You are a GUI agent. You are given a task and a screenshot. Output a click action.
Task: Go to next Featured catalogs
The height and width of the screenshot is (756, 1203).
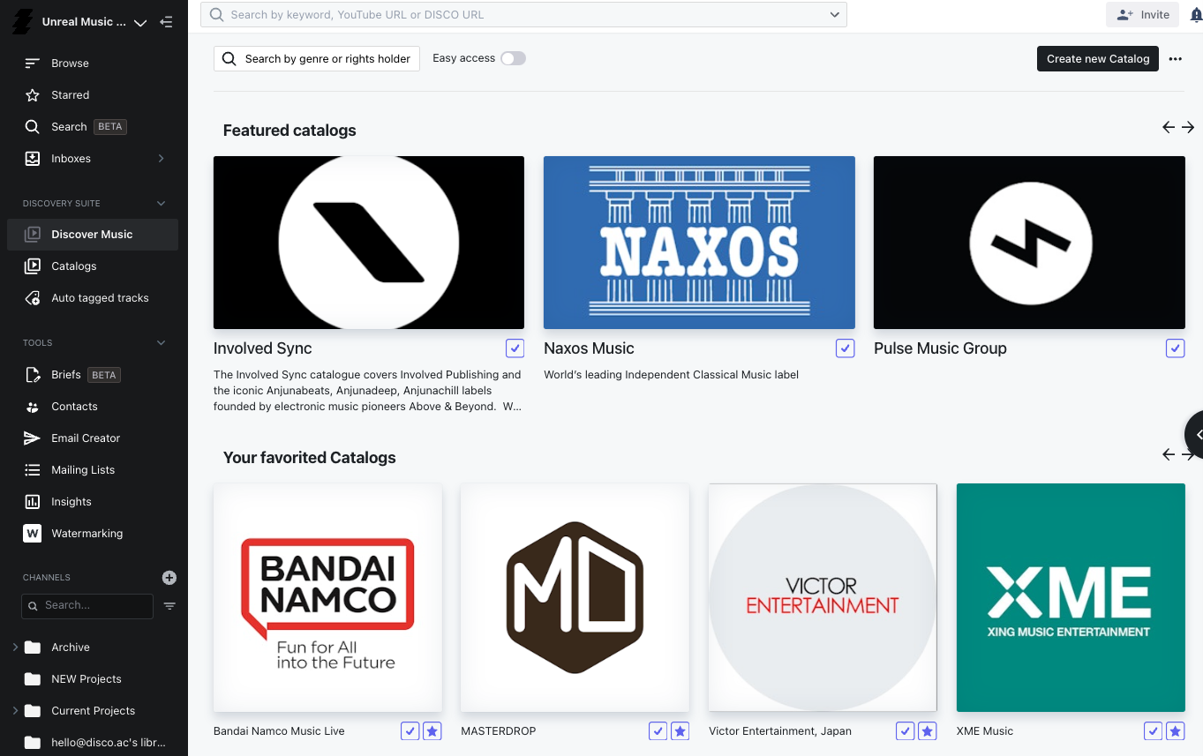pos(1188,128)
